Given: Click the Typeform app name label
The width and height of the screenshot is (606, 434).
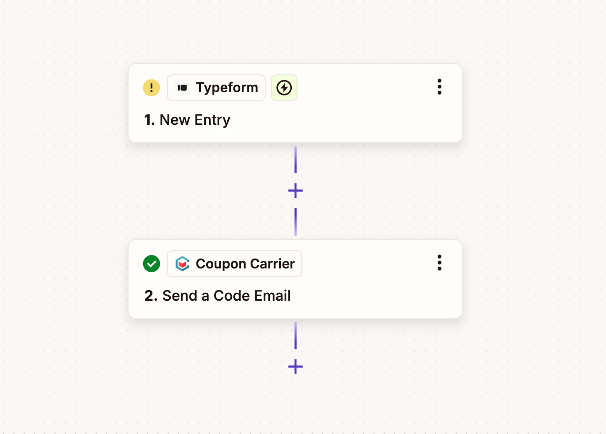Looking at the screenshot, I should click(x=227, y=87).
